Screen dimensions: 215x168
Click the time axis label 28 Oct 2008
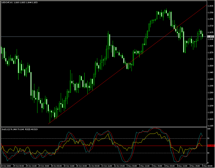[6, 166]
